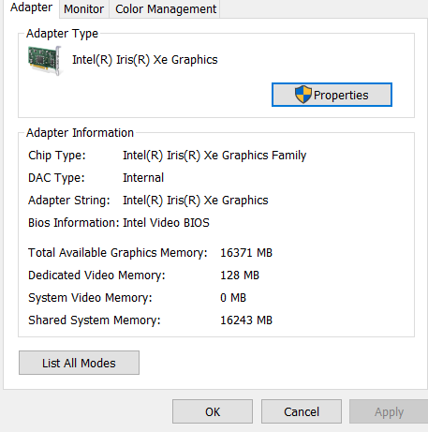Click the DAC Type Internal value
The image size is (428, 432).
point(143,178)
